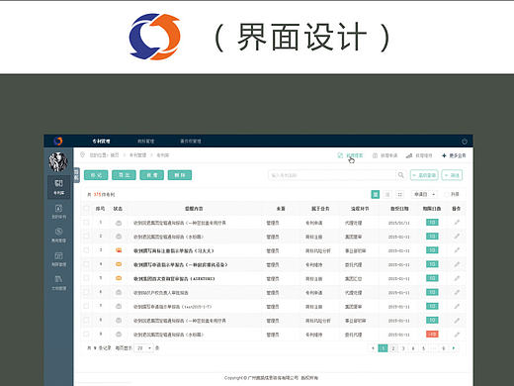The height and width of the screenshot is (386, 514).
Task: Switch to the active green table view icon
Action: pyautogui.click(x=376, y=194)
